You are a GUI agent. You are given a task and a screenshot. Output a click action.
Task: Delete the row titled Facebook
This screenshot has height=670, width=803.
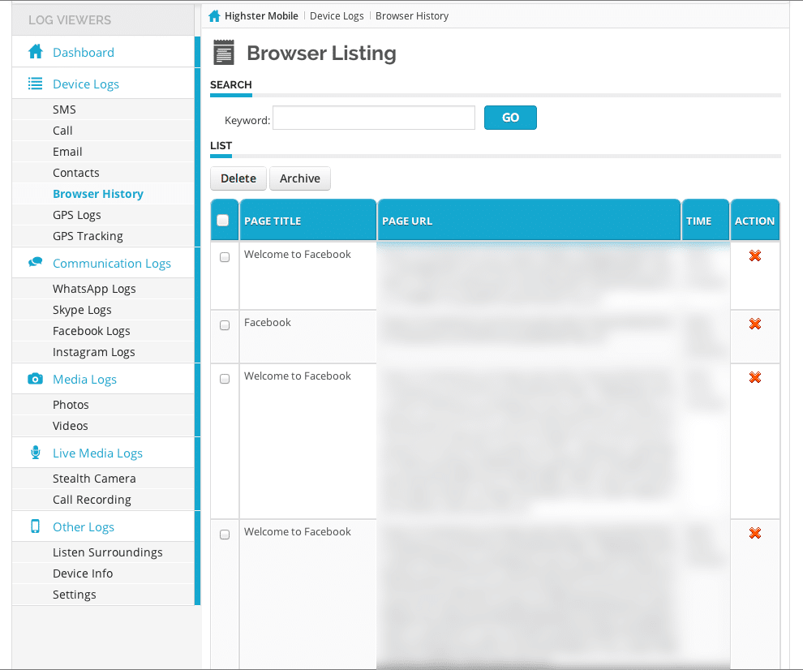[755, 323]
